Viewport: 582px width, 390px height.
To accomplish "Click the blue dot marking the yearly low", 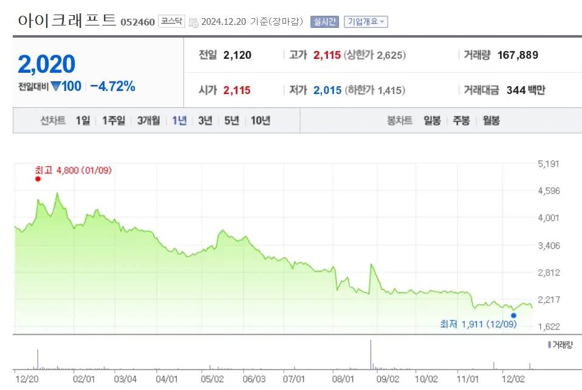I will coord(513,315).
